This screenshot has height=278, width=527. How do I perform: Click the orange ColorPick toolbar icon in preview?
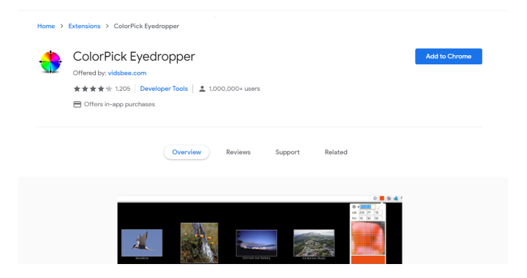click(x=382, y=198)
